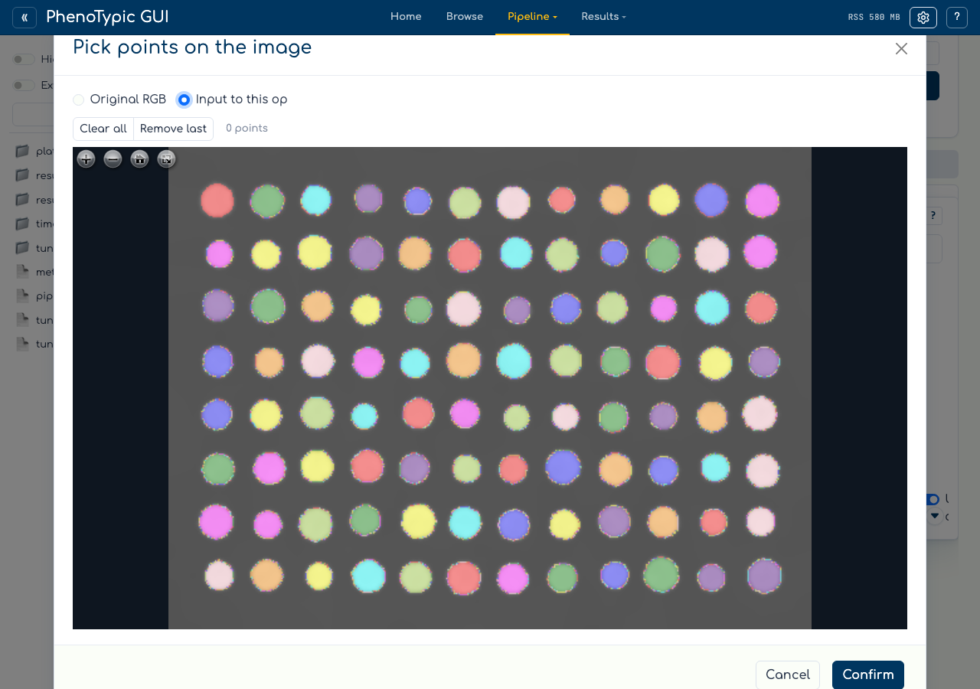
Task: Toggle the 'Ex…' switch in the sidebar
Action: coord(24,86)
